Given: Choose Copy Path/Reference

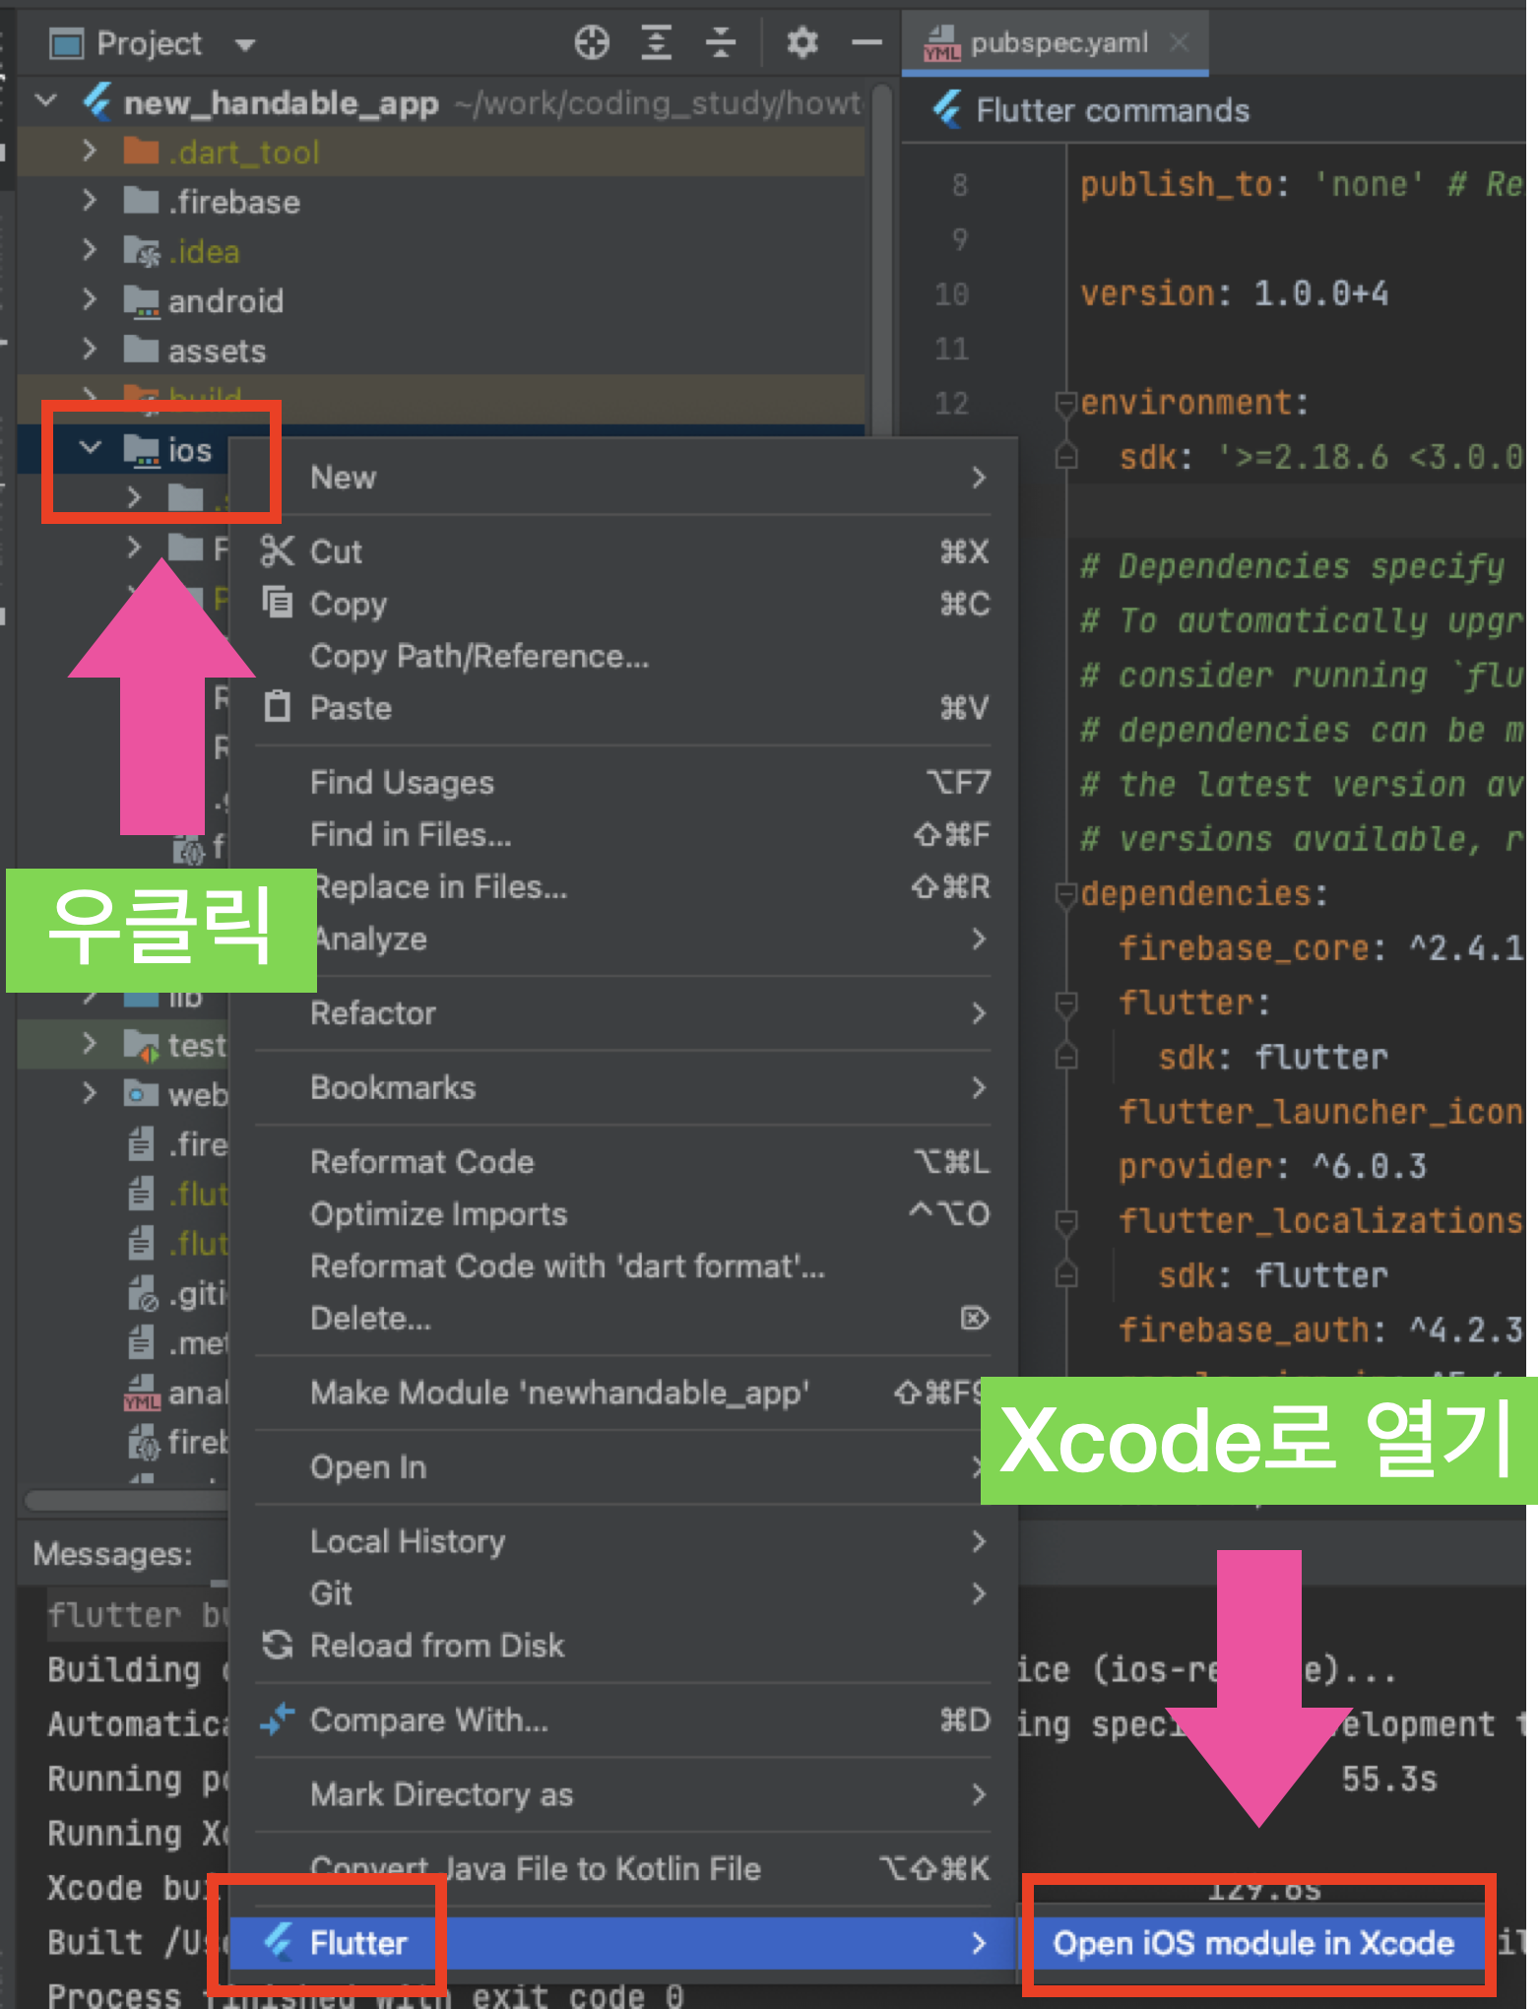Looking at the screenshot, I should pyautogui.click(x=622, y=656).
